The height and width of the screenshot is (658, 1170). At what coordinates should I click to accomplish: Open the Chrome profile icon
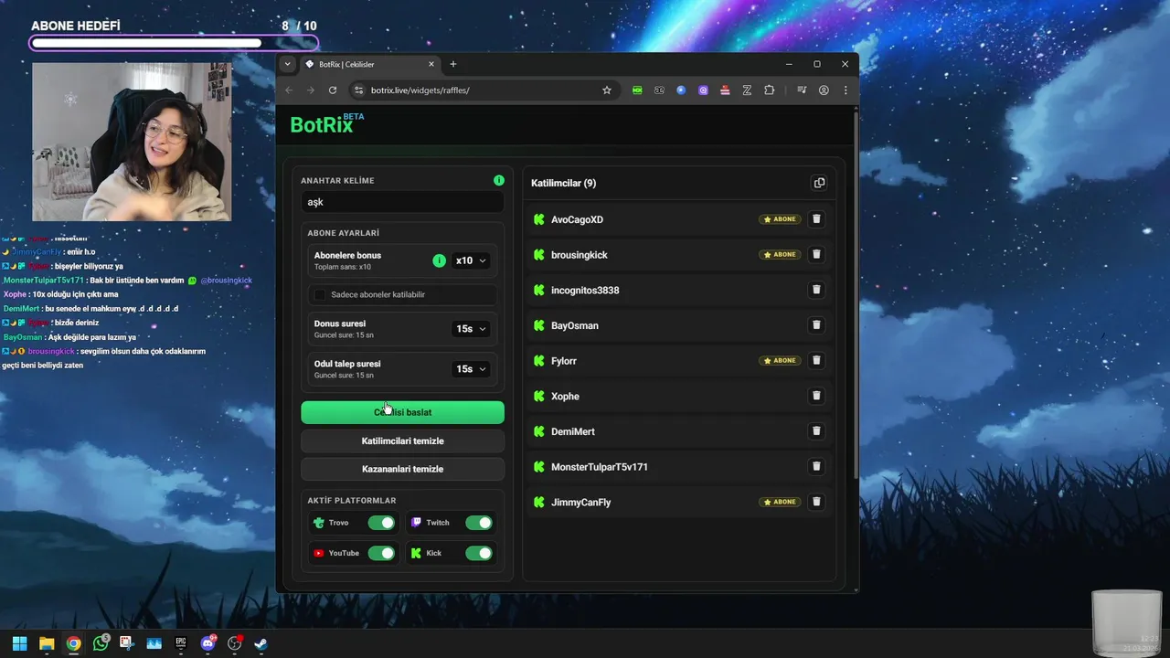pos(824,90)
